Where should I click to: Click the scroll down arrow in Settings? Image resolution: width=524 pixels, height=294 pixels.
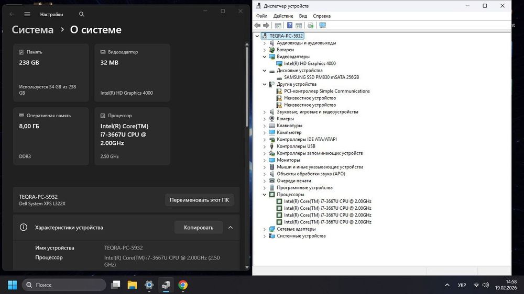click(247, 267)
